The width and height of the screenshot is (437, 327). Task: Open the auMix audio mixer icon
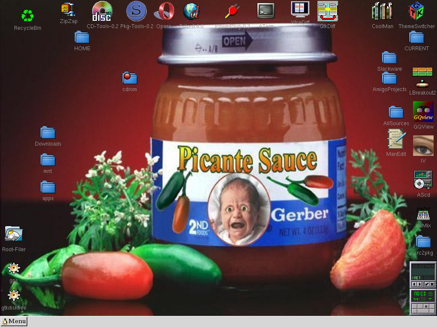pos(423,214)
